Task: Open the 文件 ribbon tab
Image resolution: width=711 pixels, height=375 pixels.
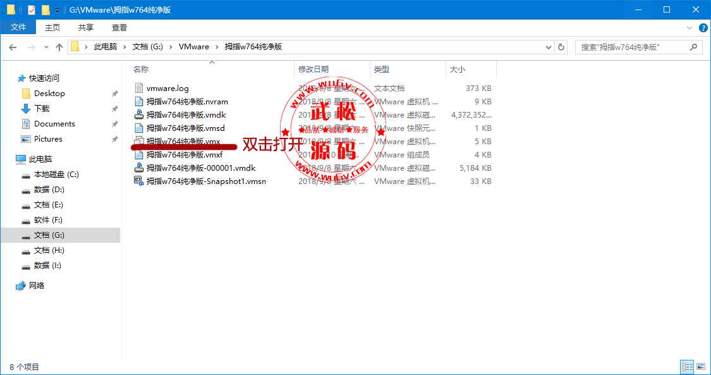Action: 18,27
